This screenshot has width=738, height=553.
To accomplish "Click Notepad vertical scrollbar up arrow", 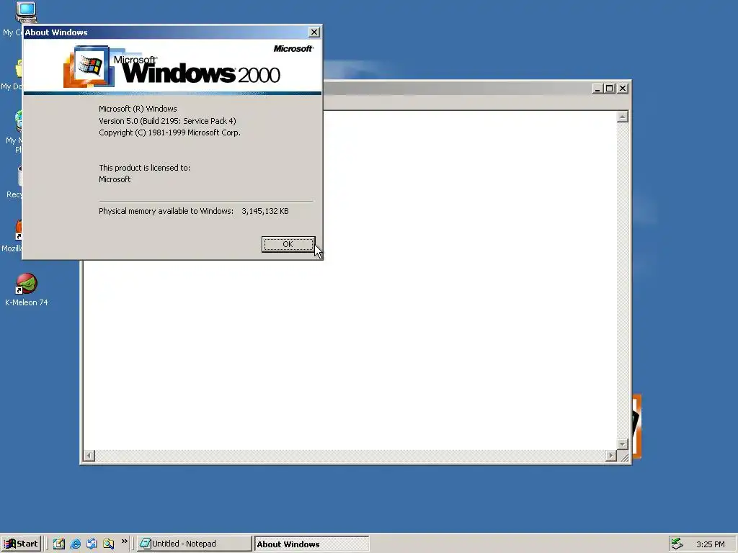I will [x=623, y=117].
